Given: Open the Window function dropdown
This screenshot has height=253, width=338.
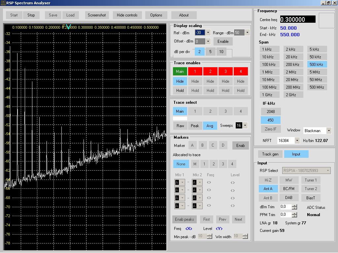Looking at the screenshot, I should tap(329, 130).
